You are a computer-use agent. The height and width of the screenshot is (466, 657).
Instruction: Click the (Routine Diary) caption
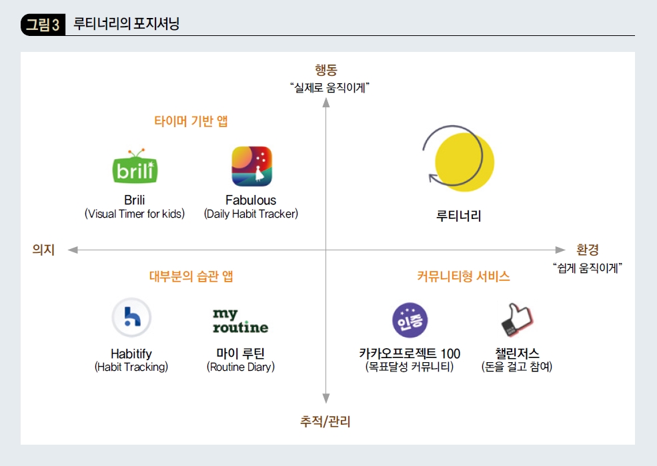(x=241, y=367)
